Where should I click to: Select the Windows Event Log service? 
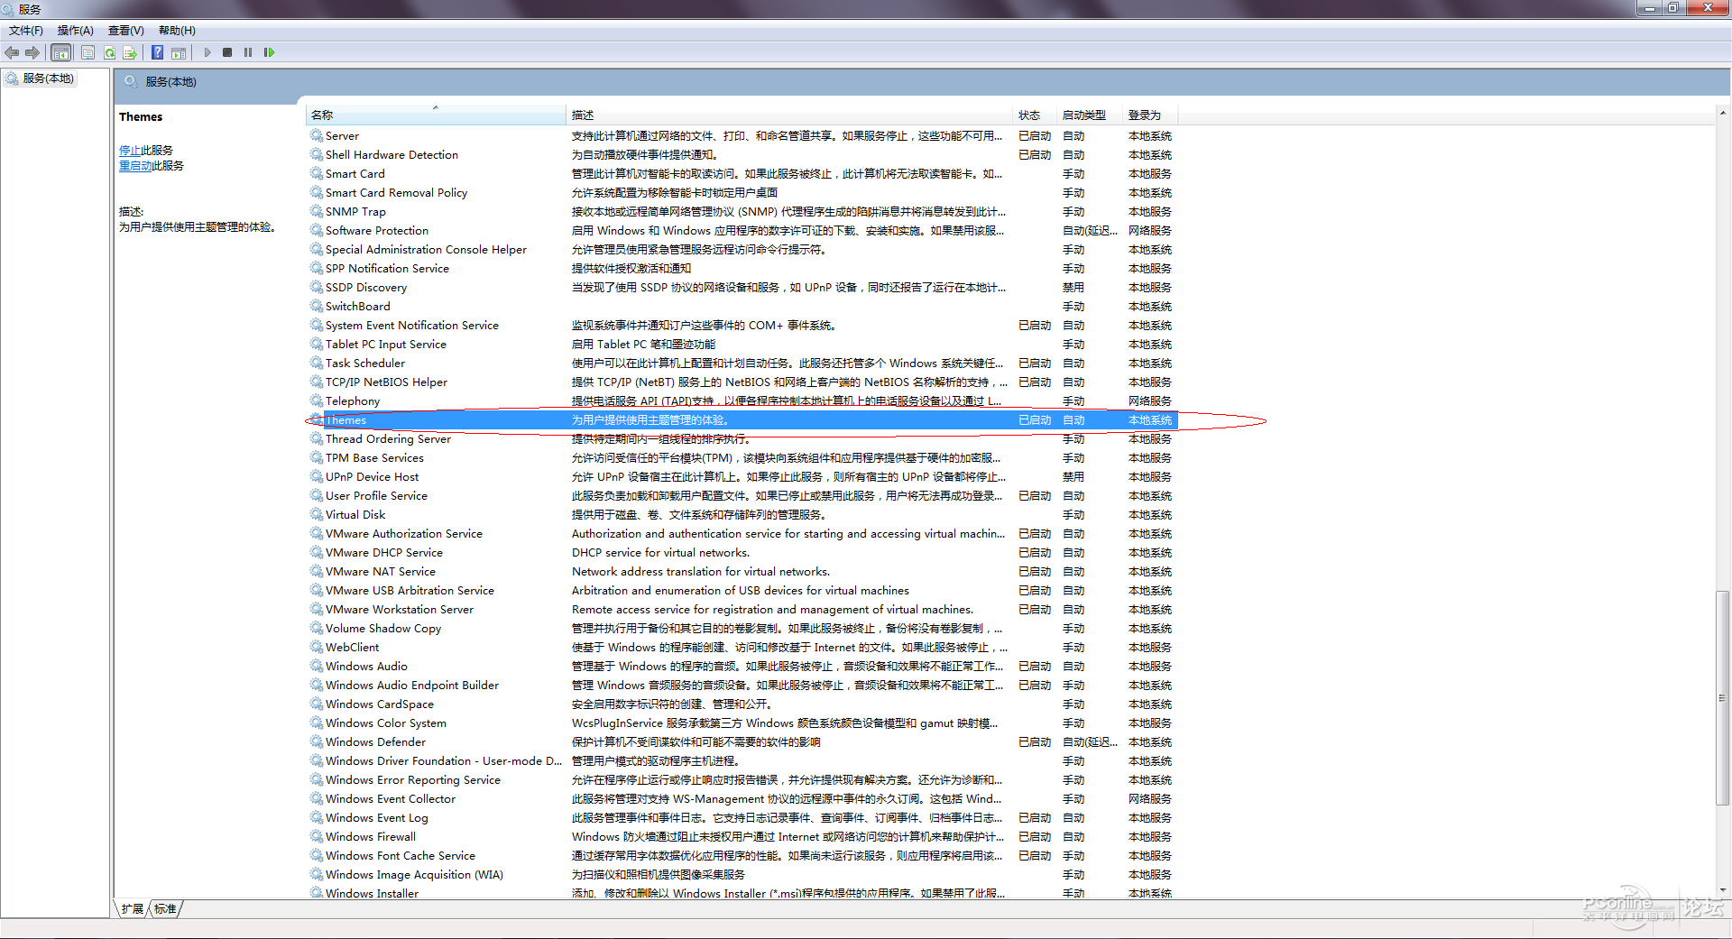(x=742, y=817)
